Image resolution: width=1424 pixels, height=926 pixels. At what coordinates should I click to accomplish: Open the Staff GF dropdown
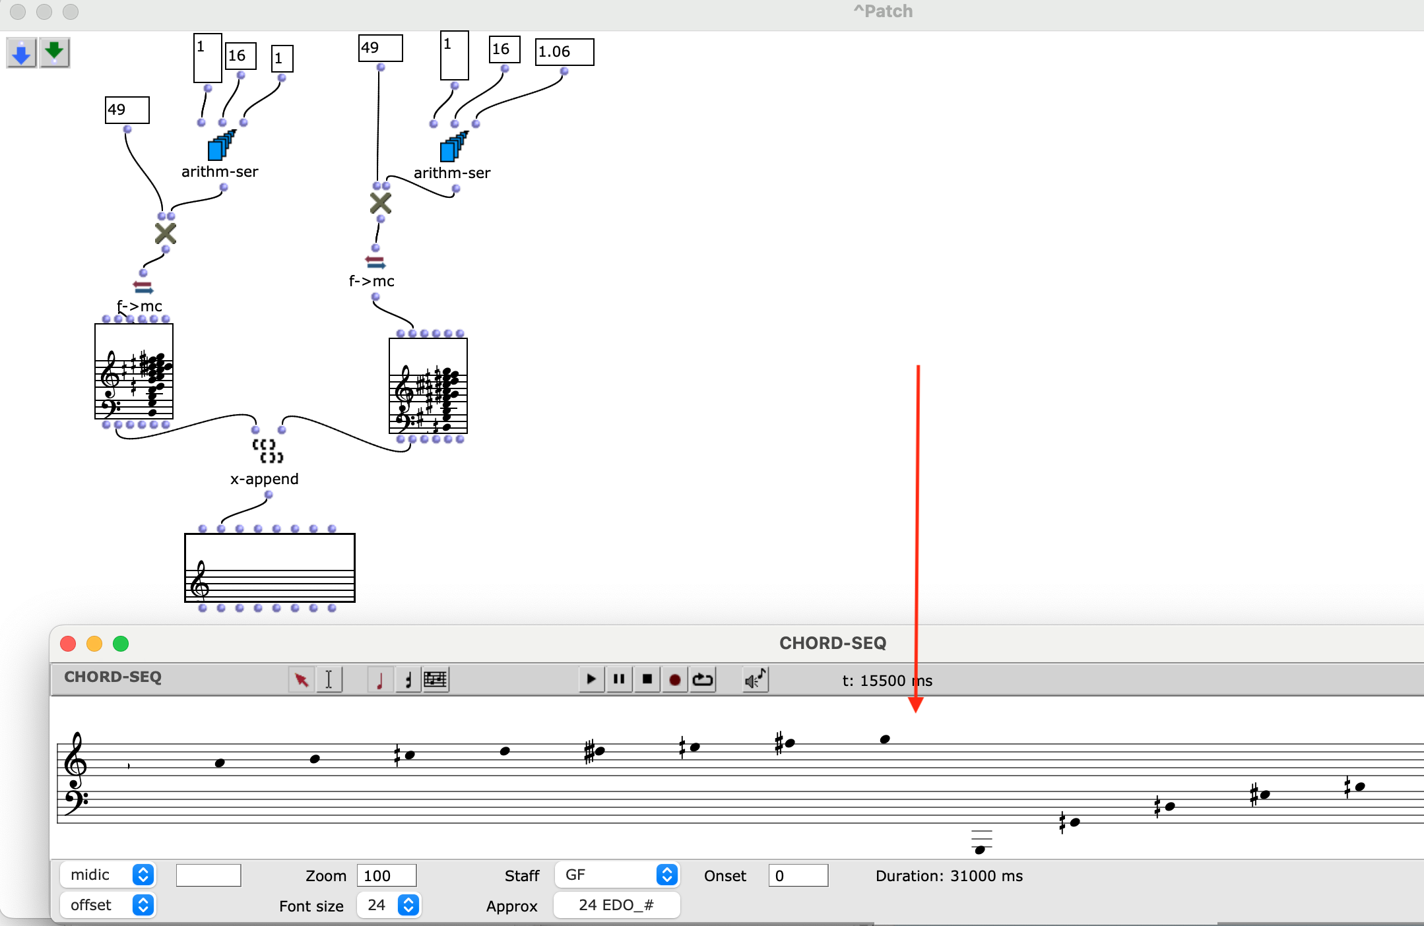click(x=617, y=875)
